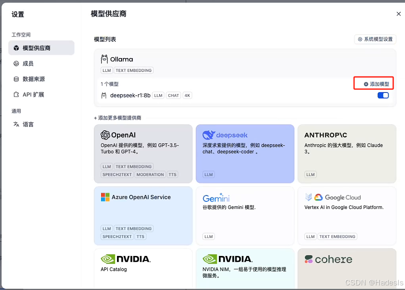This screenshot has width=405, height=290.
Task: Select the NVIDIA API Catalog card
Action: pyautogui.click(x=143, y=269)
